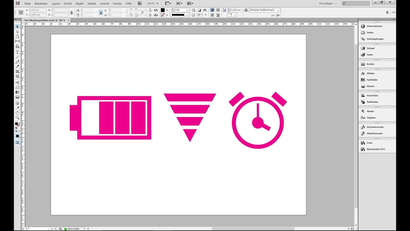The image size is (410, 231).
Task: Select the Scissors tool
Action: [17, 82]
